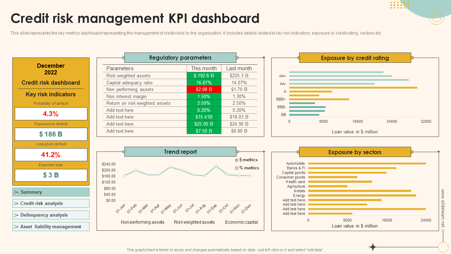451x254 pixels.
Task: Click the BBB+ rating label
Action: click(281, 99)
